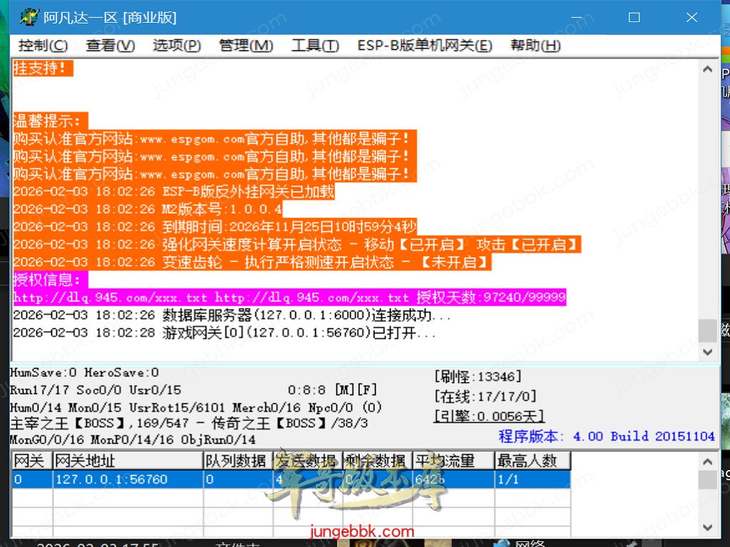Image resolution: width=730 pixels, height=547 pixels.
Task: Open the 查看(V) menu
Action: 110,46
